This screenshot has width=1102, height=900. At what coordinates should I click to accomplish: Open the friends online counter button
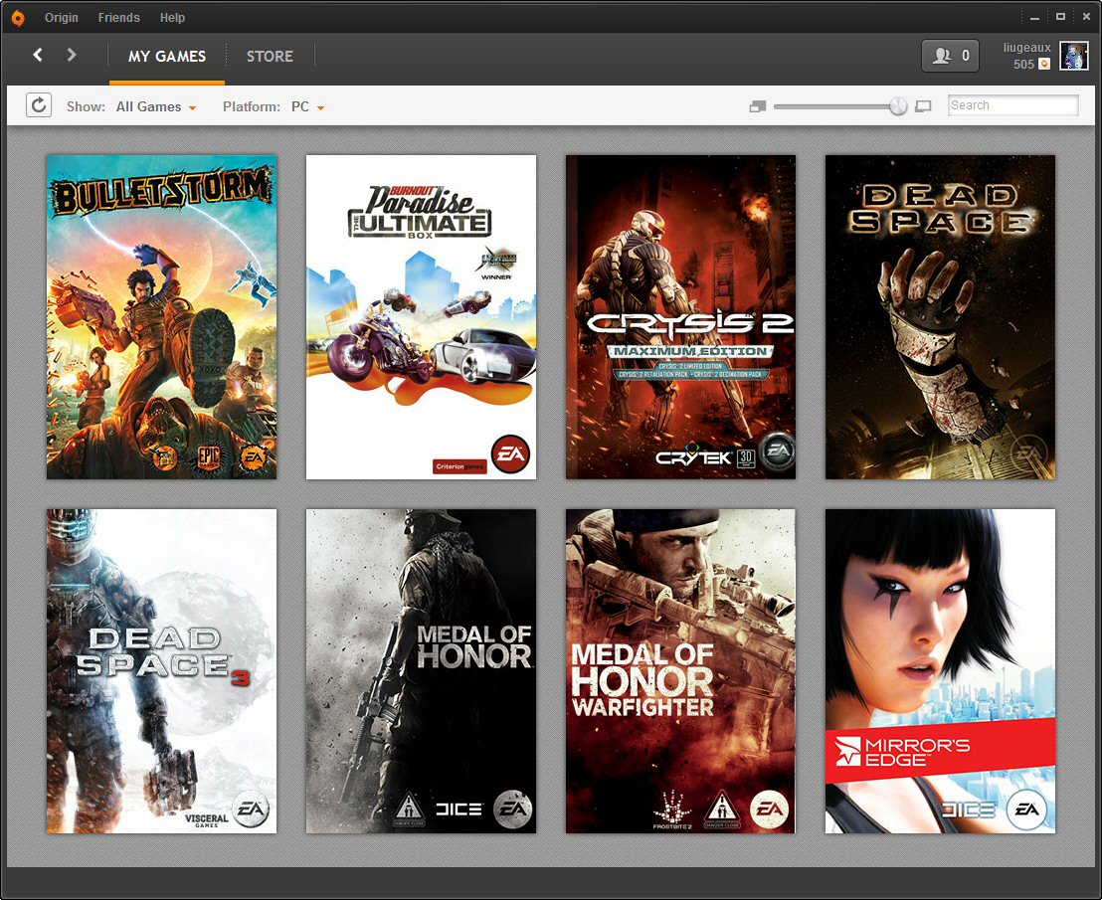point(950,56)
